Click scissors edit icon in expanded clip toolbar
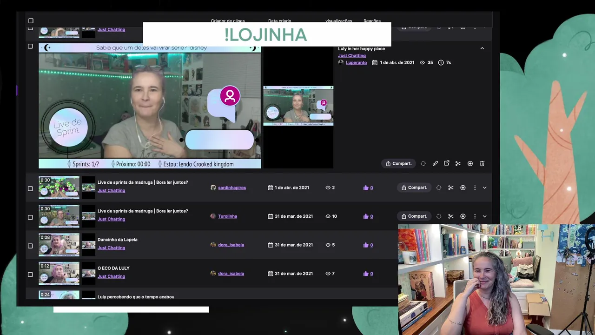The width and height of the screenshot is (595, 335). coord(458,163)
